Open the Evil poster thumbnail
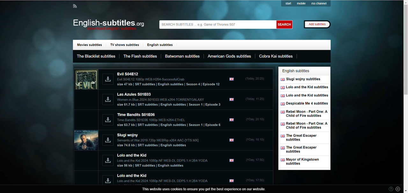This screenshot has width=408, height=193. pos(86,80)
